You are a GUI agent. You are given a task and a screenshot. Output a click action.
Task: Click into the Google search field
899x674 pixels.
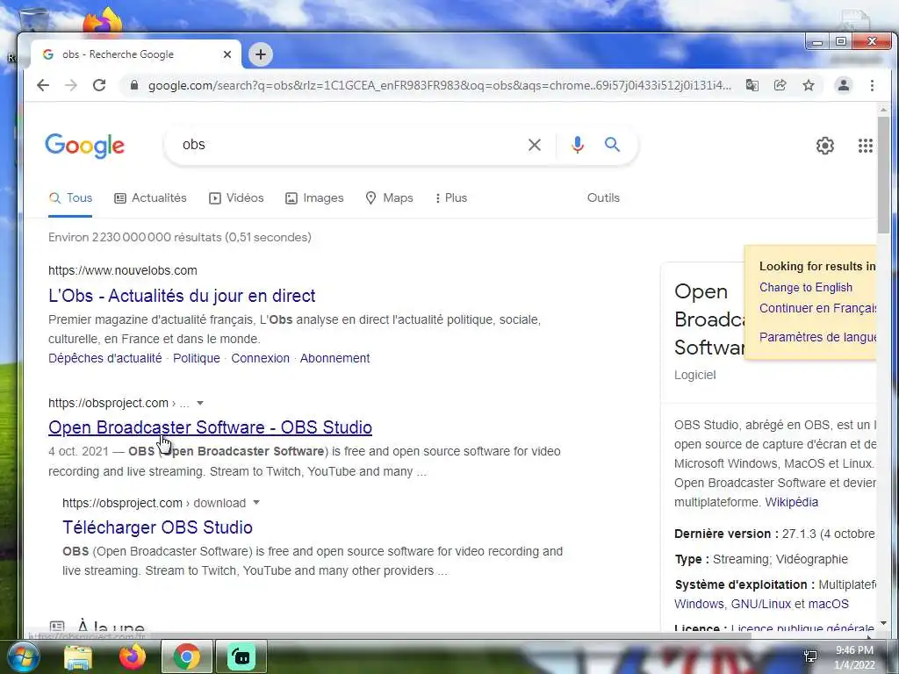pos(349,145)
